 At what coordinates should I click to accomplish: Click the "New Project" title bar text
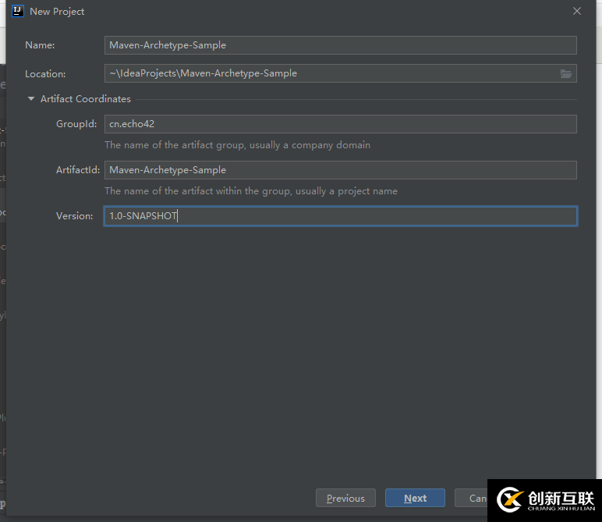coord(57,12)
